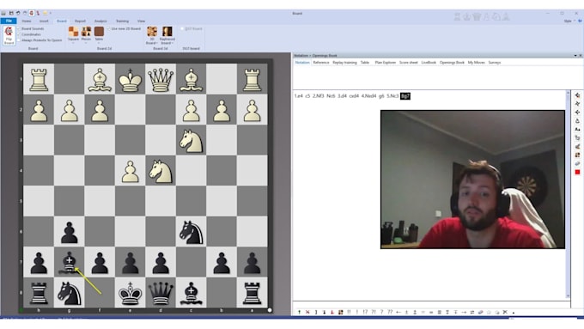Open the Table texture chooser
The width and height of the screenshot is (584, 329).
pyautogui.click(x=99, y=34)
